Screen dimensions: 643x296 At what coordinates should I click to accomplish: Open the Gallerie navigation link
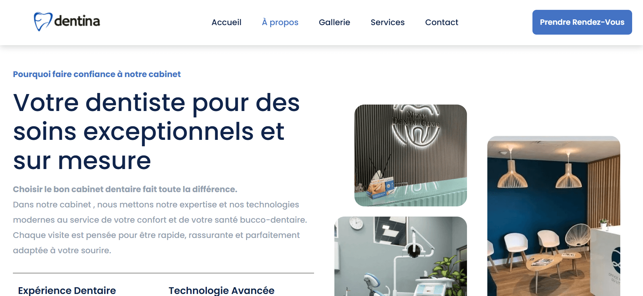click(334, 22)
